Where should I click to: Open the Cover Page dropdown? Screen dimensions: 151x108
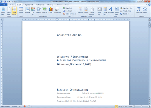[3, 11]
